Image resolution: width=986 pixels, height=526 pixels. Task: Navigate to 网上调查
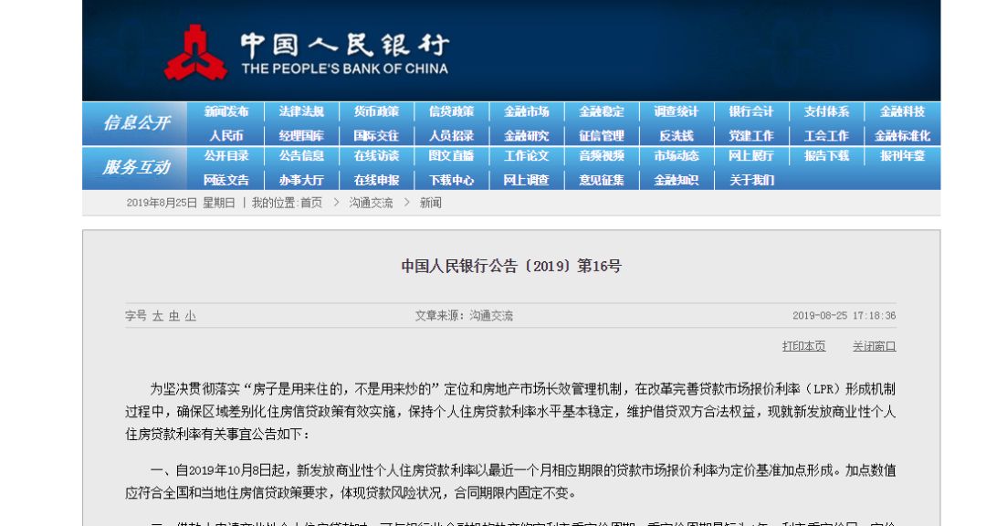[x=527, y=180]
